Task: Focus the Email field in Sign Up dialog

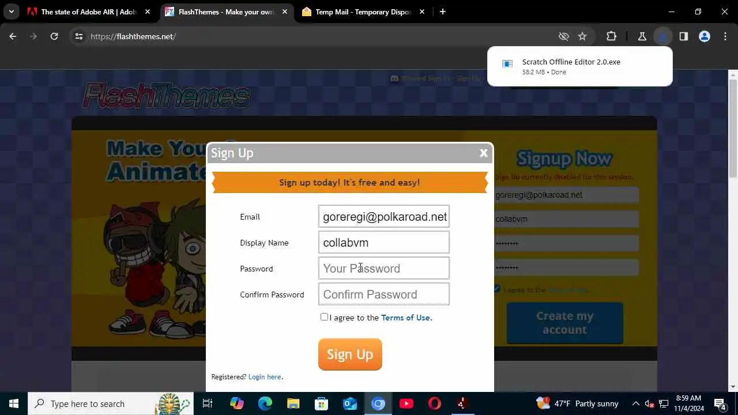Action: (x=384, y=216)
